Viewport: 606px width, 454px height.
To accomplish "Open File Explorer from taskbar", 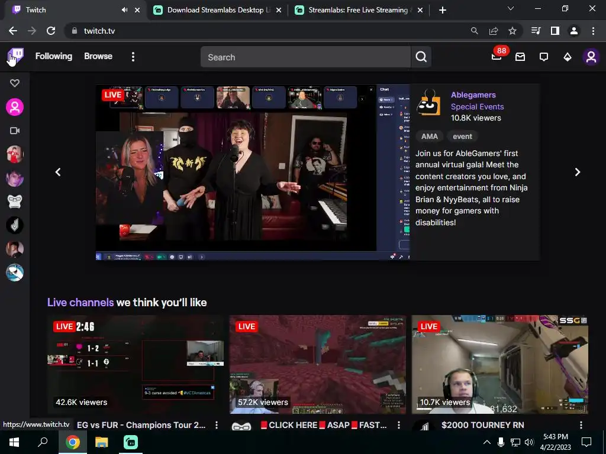I will pos(102,442).
